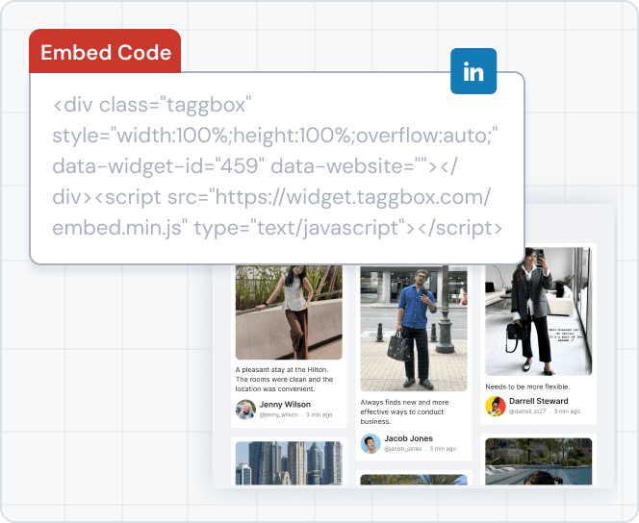Open Jenny Wilson's photo by the wall

tap(289, 312)
